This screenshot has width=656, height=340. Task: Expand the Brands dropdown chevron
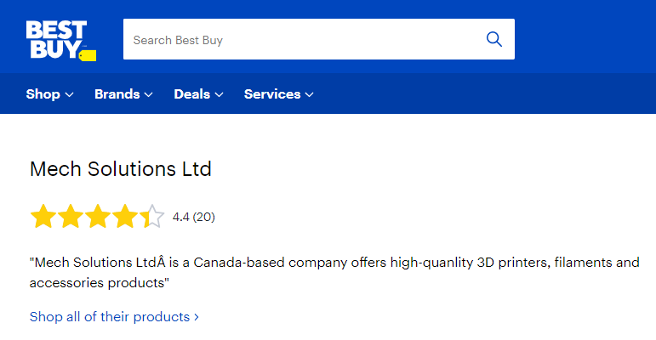click(x=149, y=95)
